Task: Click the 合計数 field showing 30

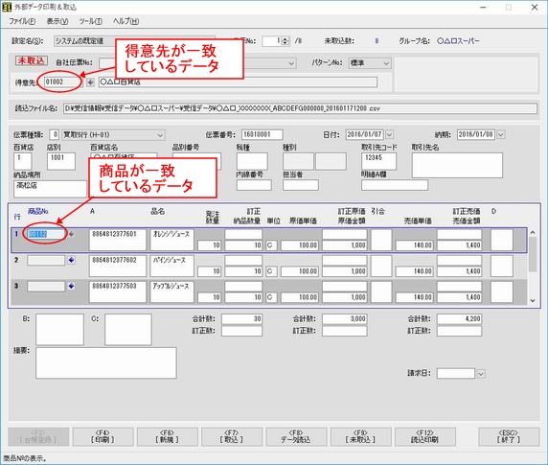Action: tap(241, 319)
